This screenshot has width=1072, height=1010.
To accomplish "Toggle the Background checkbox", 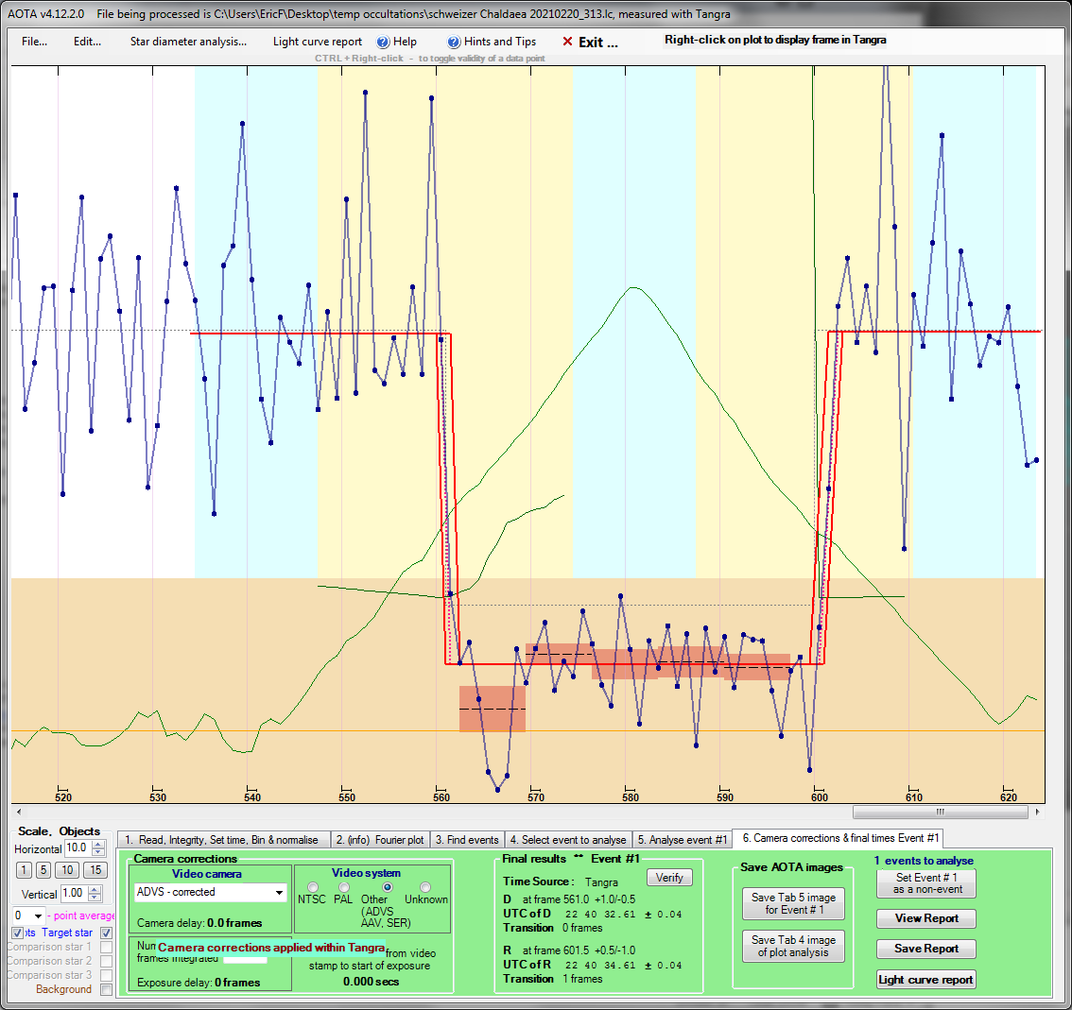I will tap(106, 989).
